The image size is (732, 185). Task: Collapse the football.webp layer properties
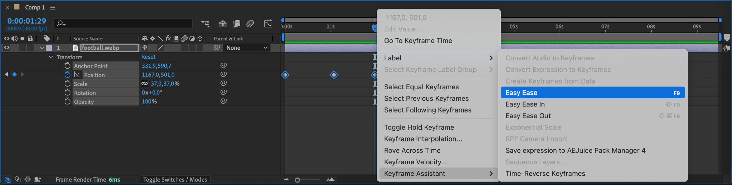pos(42,48)
